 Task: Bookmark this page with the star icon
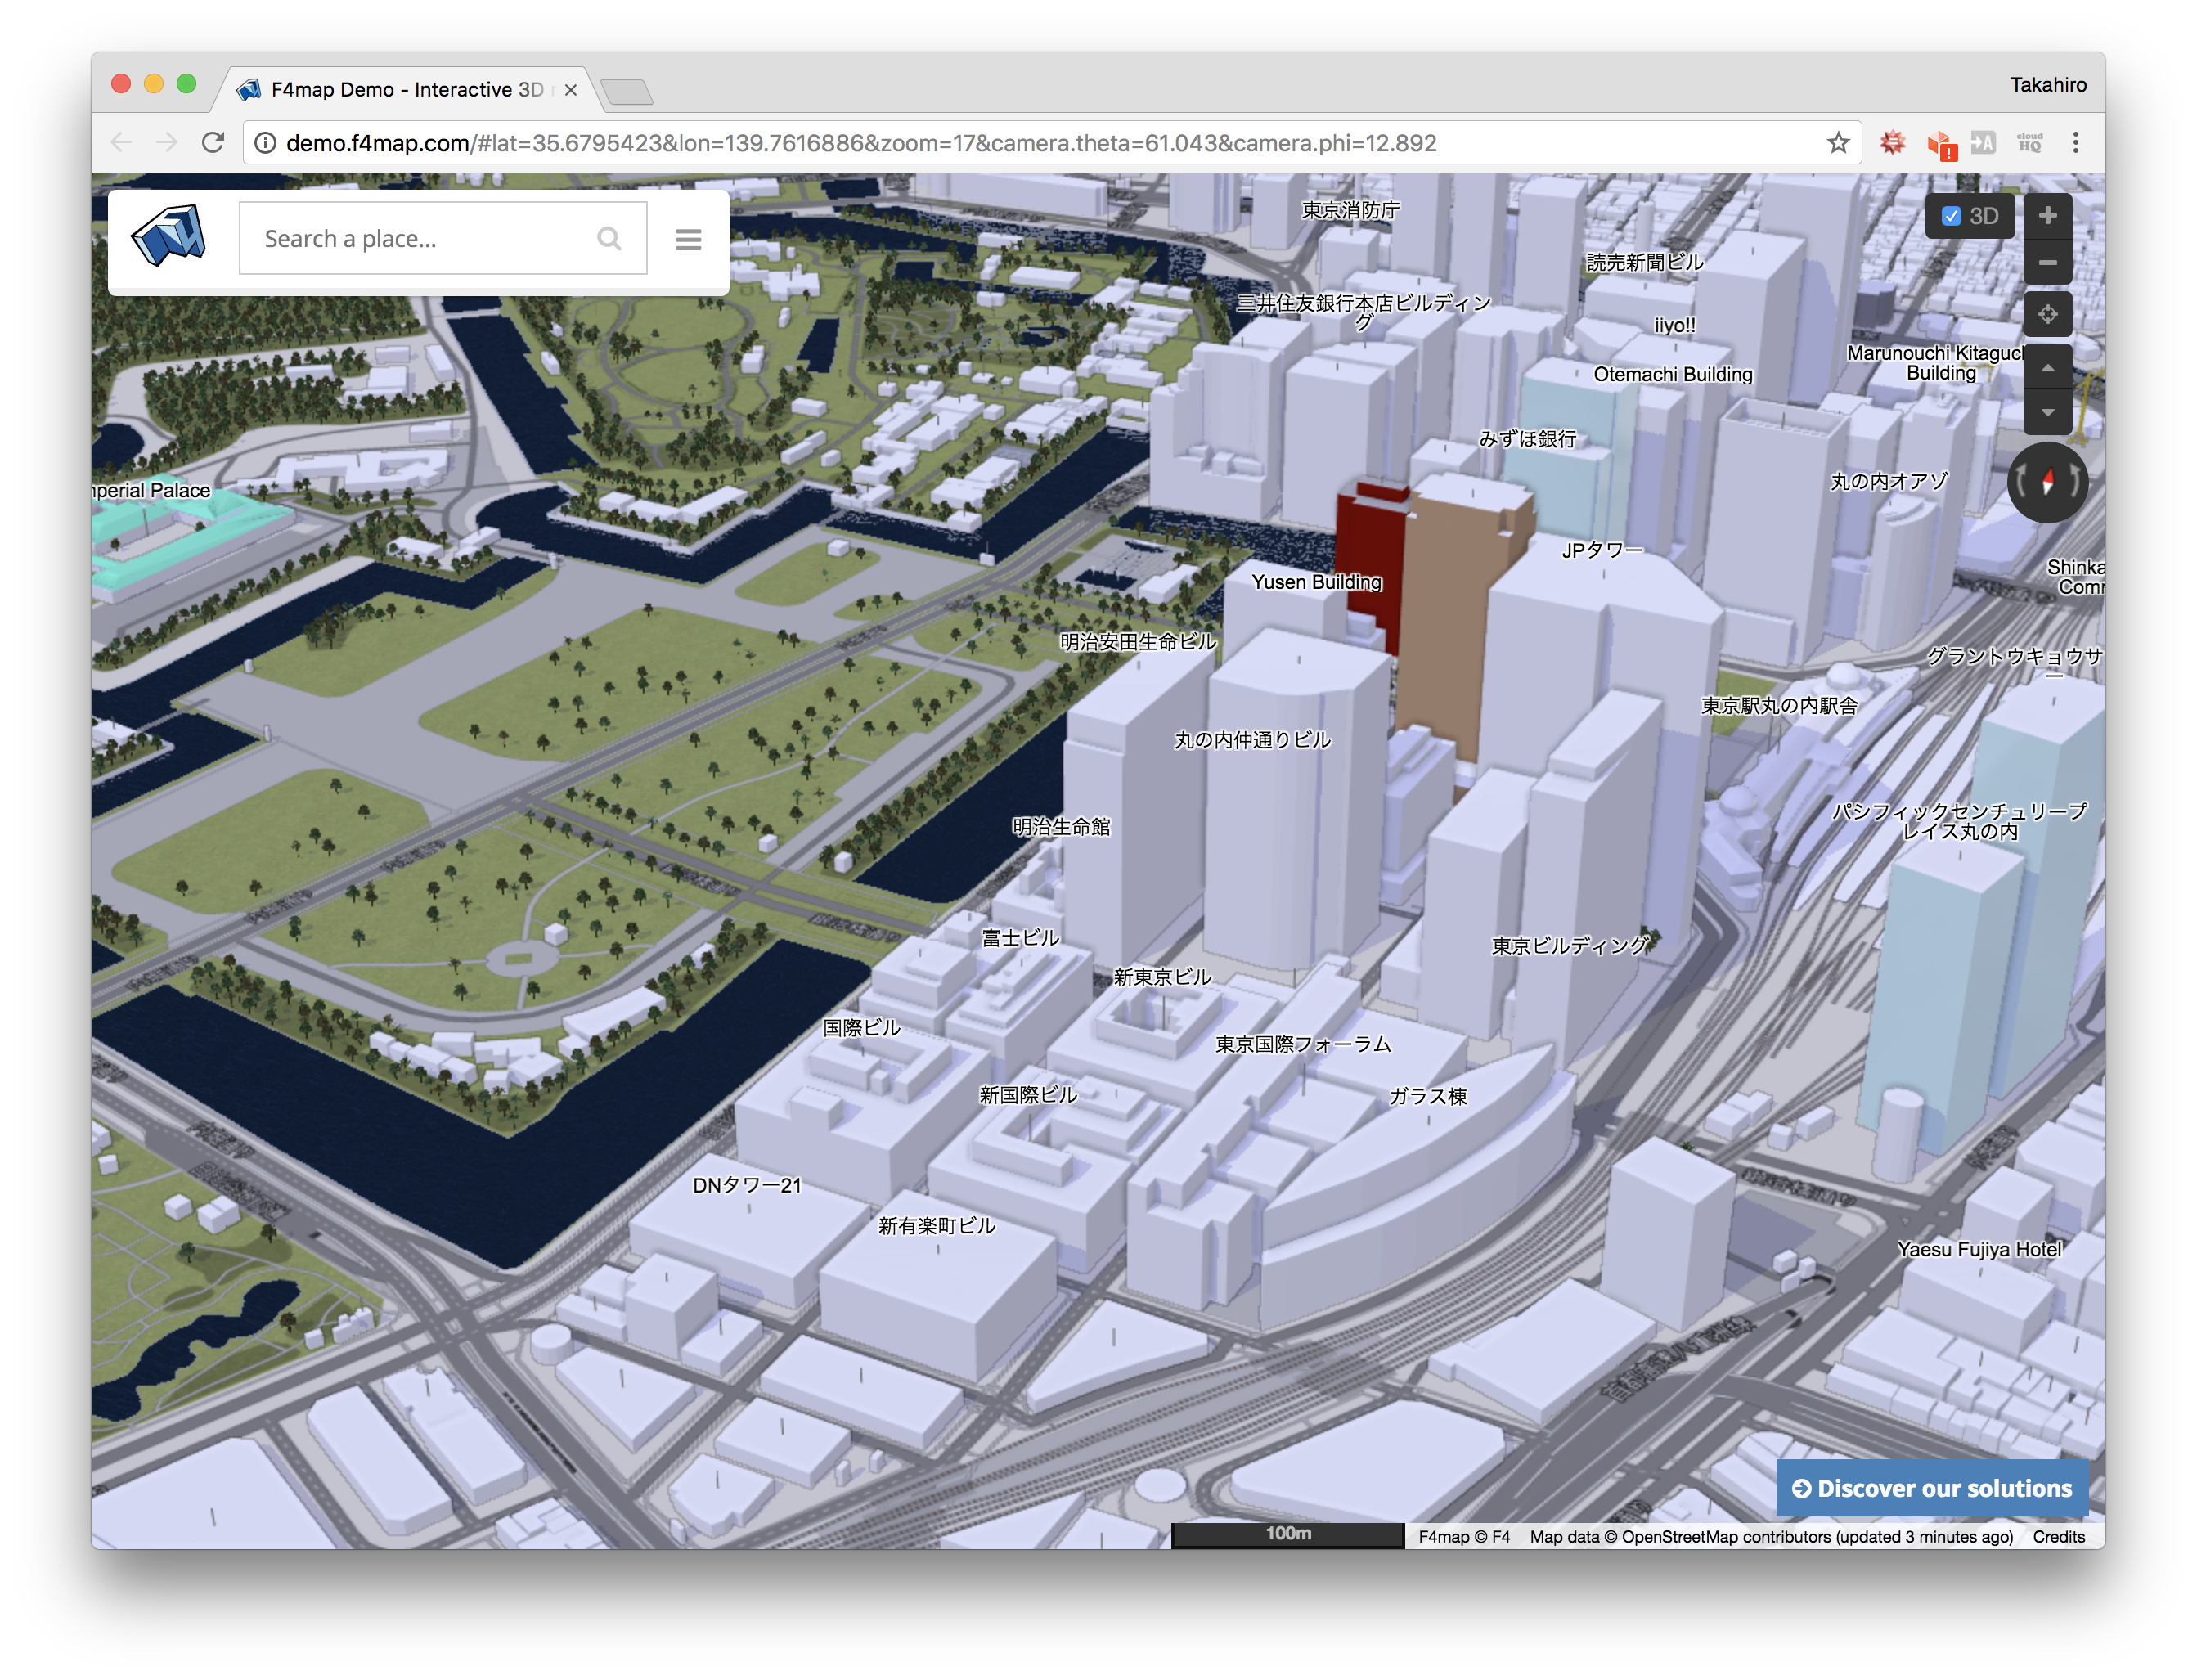pos(1838,143)
